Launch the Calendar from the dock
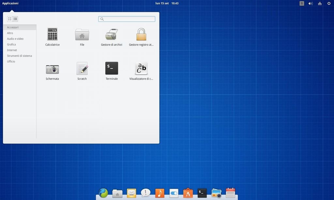 tap(230, 193)
